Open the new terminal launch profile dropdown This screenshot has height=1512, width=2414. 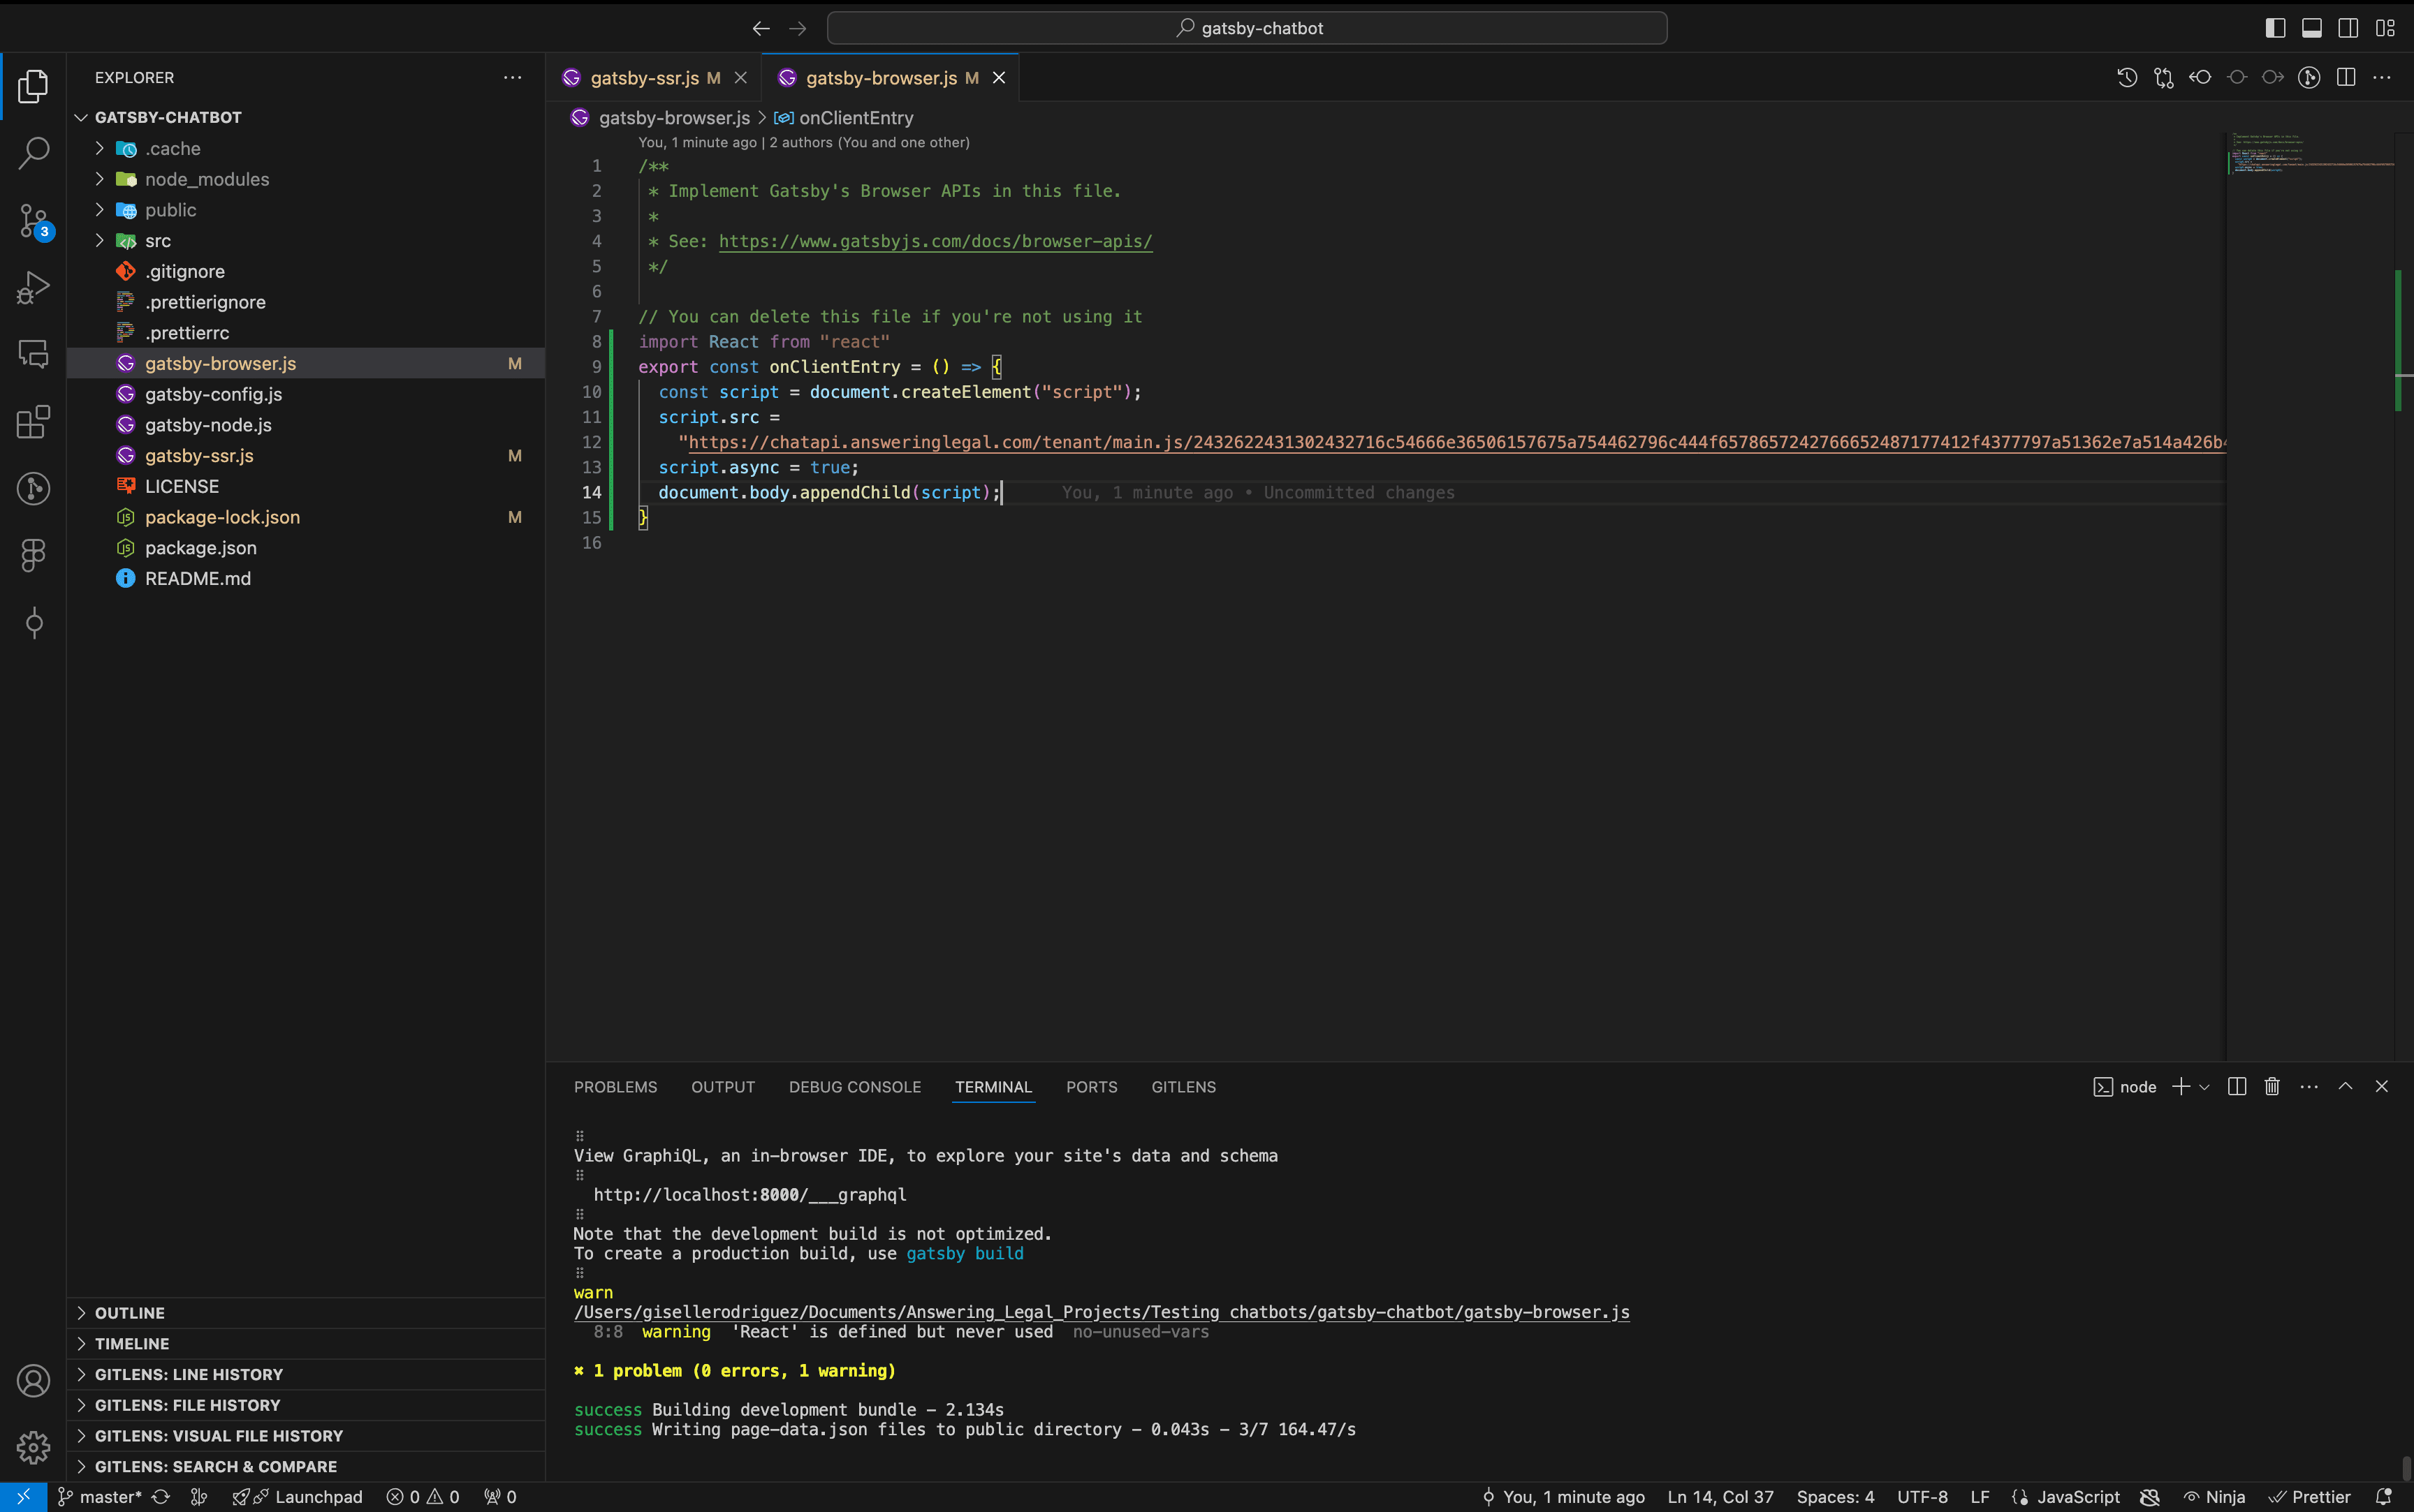2204,1087
